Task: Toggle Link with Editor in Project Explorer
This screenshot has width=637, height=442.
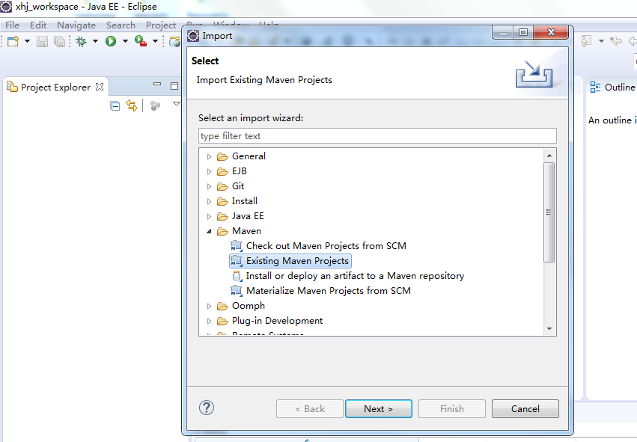Action: (132, 105)
